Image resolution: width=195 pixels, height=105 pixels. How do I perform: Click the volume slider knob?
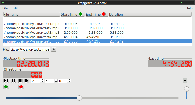[186, 89]
